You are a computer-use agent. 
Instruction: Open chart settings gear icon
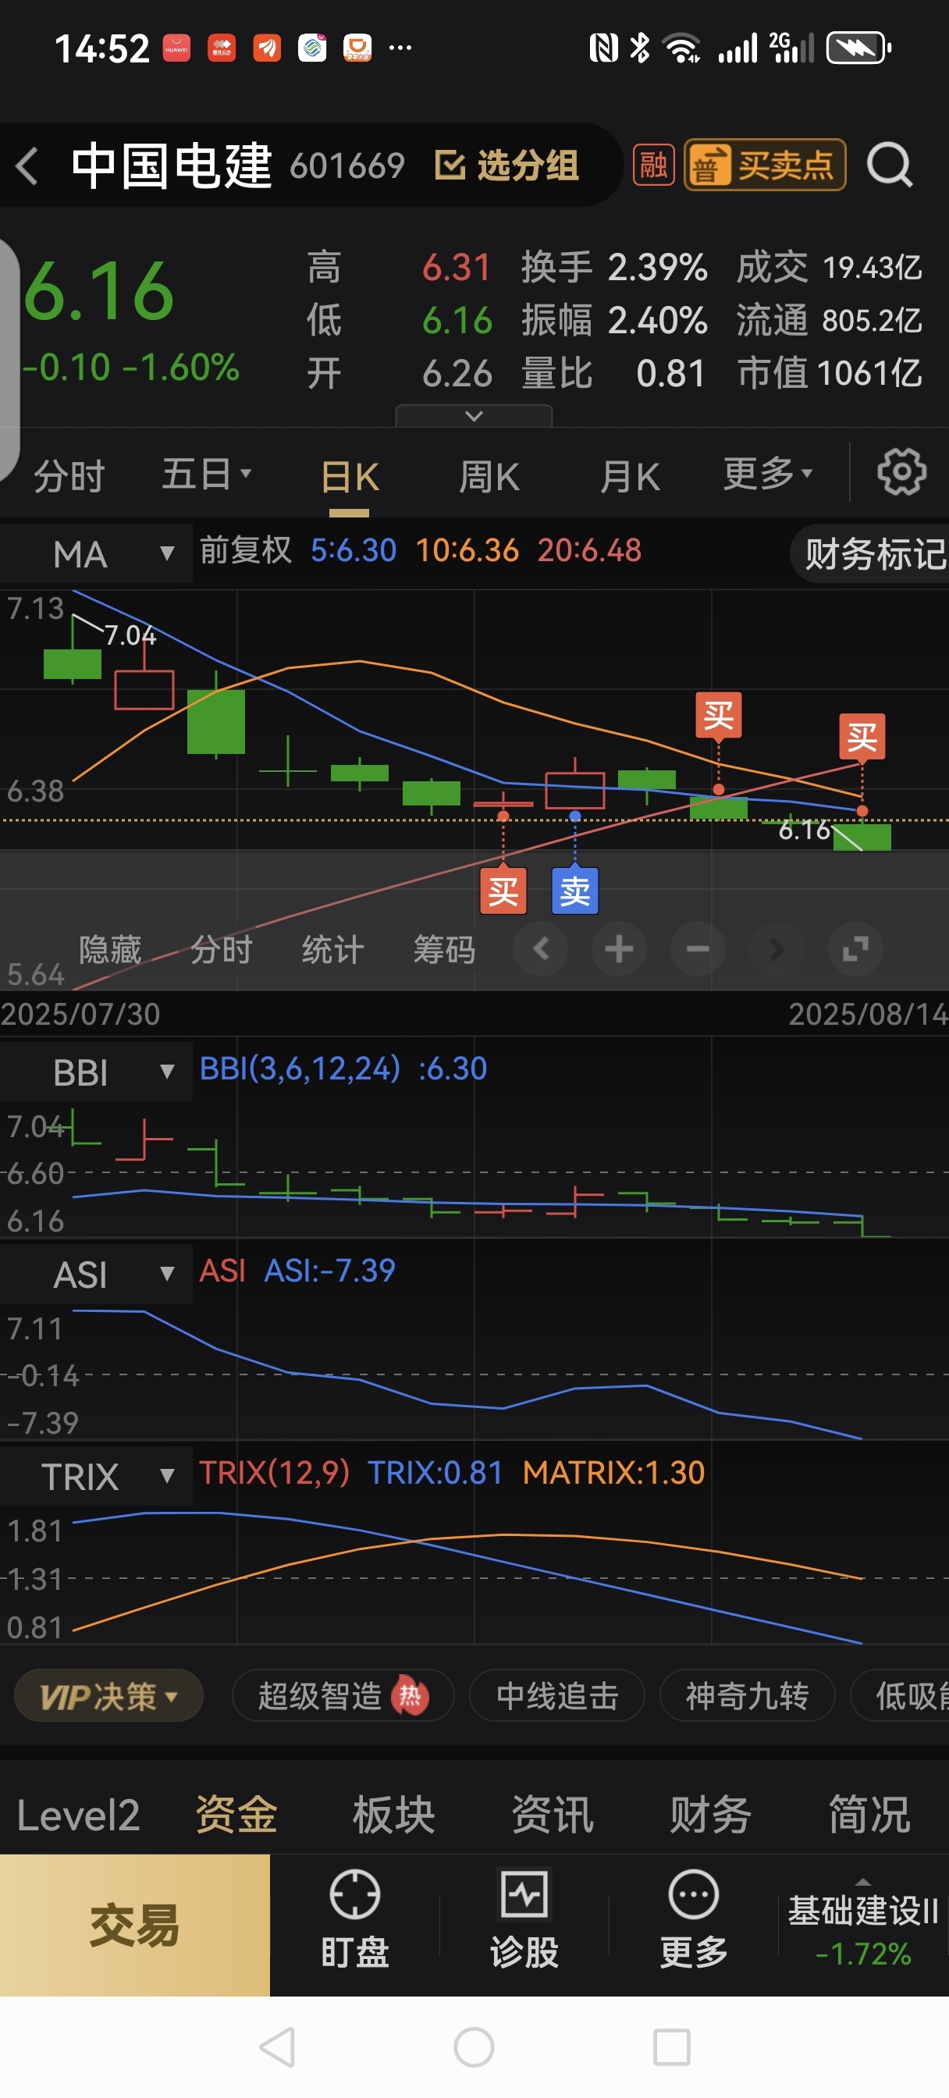(x=901, y=471)
